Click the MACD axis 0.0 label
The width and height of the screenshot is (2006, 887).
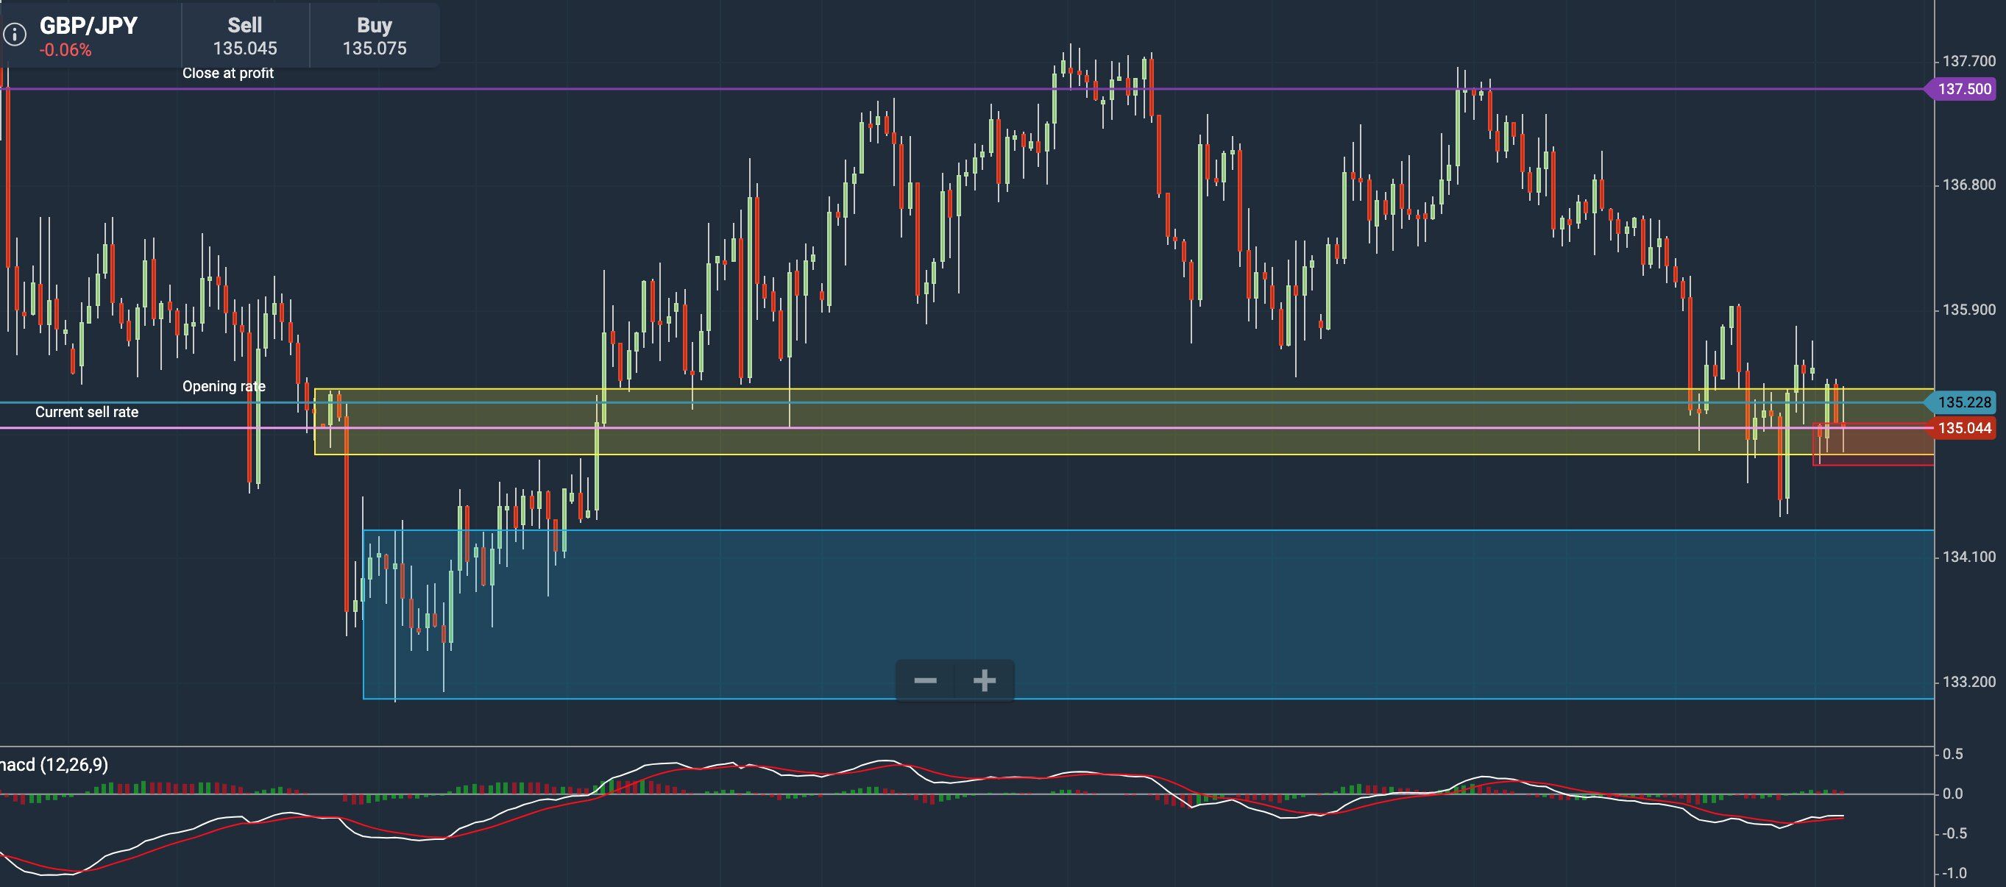(x=1952, y=794)
